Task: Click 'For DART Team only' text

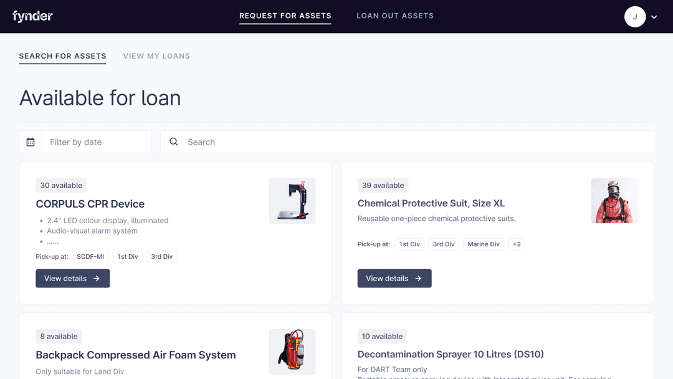Action: tap(393, 370)
